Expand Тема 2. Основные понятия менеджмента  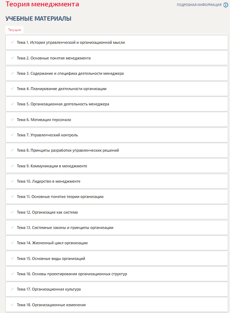(117, 58)
